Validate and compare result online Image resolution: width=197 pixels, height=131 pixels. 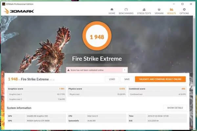pos(160,79)
